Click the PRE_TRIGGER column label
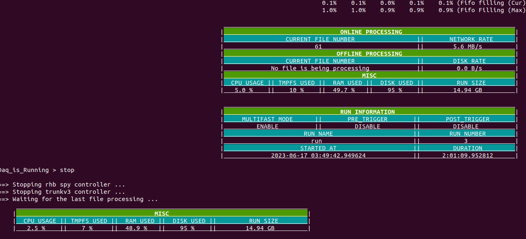This screenshot has width=526, height=239. 367,119
